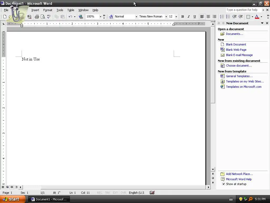Switch to Web Layout view icon
The width and height of the screenshot is (270, 203).
tap(7, 187)
